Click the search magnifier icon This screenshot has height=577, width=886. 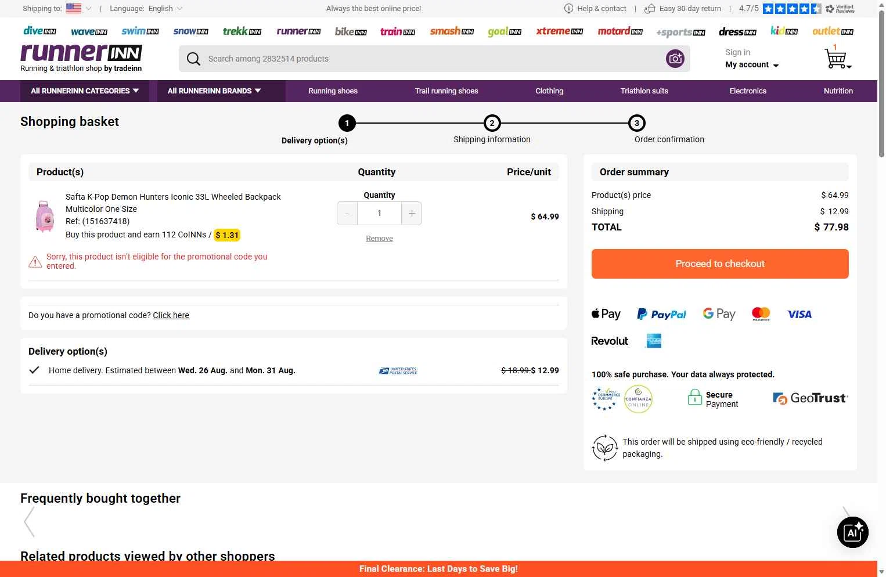pos(193,59)
